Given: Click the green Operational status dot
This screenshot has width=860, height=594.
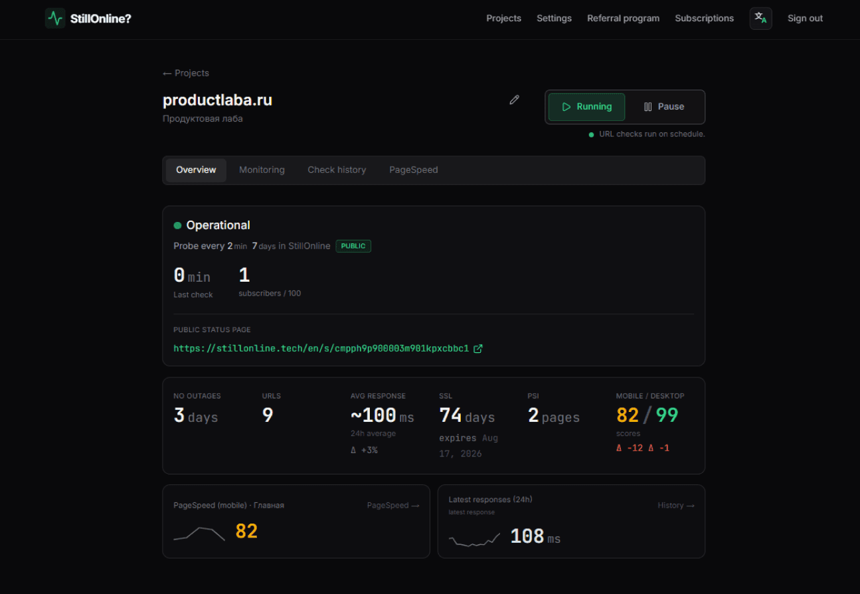Looking at the screenshot, I should [x=177, y=225].
